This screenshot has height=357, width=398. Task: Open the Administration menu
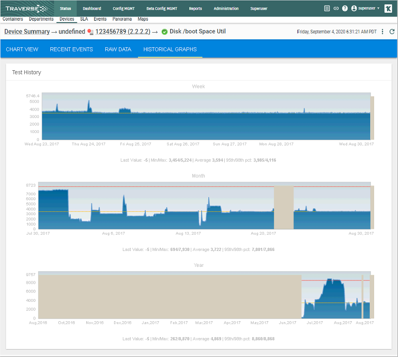(226, 9)
